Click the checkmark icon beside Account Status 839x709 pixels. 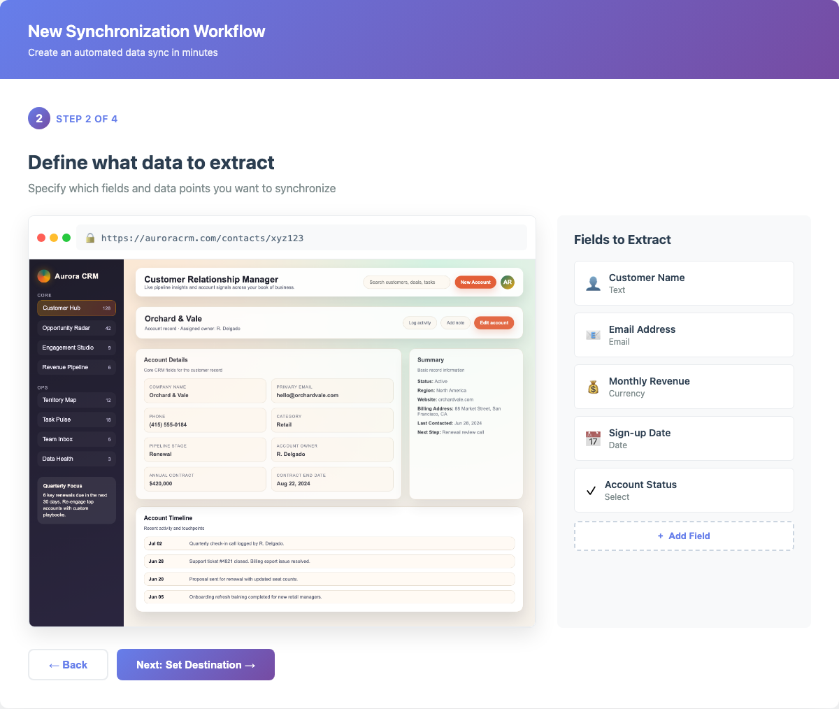[x=591, y=490]
